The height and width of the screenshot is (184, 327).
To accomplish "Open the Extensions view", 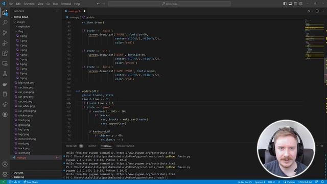I will tap(5, 53).
